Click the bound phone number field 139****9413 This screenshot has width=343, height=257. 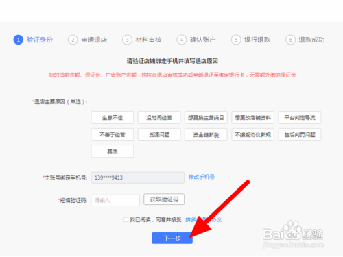point(138,178)
